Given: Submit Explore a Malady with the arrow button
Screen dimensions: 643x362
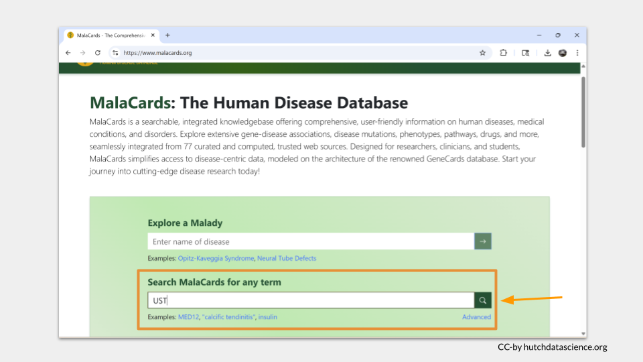Looking at the screenshot, I should click(483, 241).
